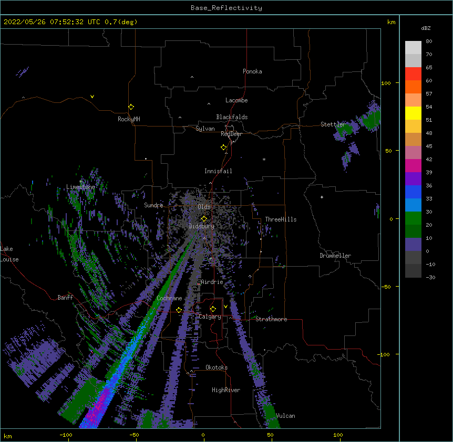This screenshot has height=442, width=453.
Task: Click the RedDeer city label
Action: point(231,134)
